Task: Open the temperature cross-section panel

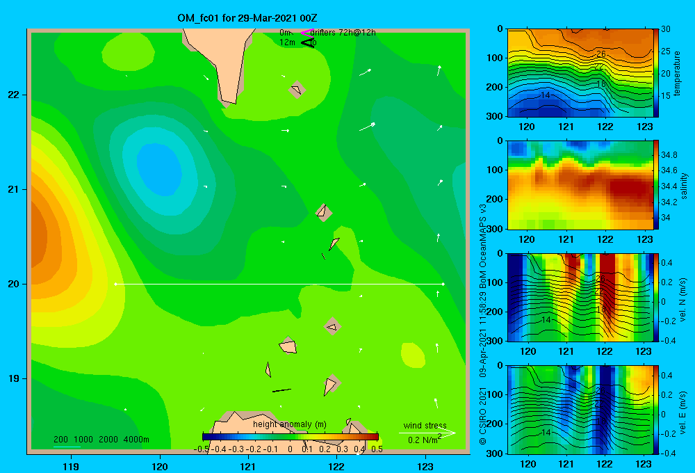Action: click(x=580, y=73)
